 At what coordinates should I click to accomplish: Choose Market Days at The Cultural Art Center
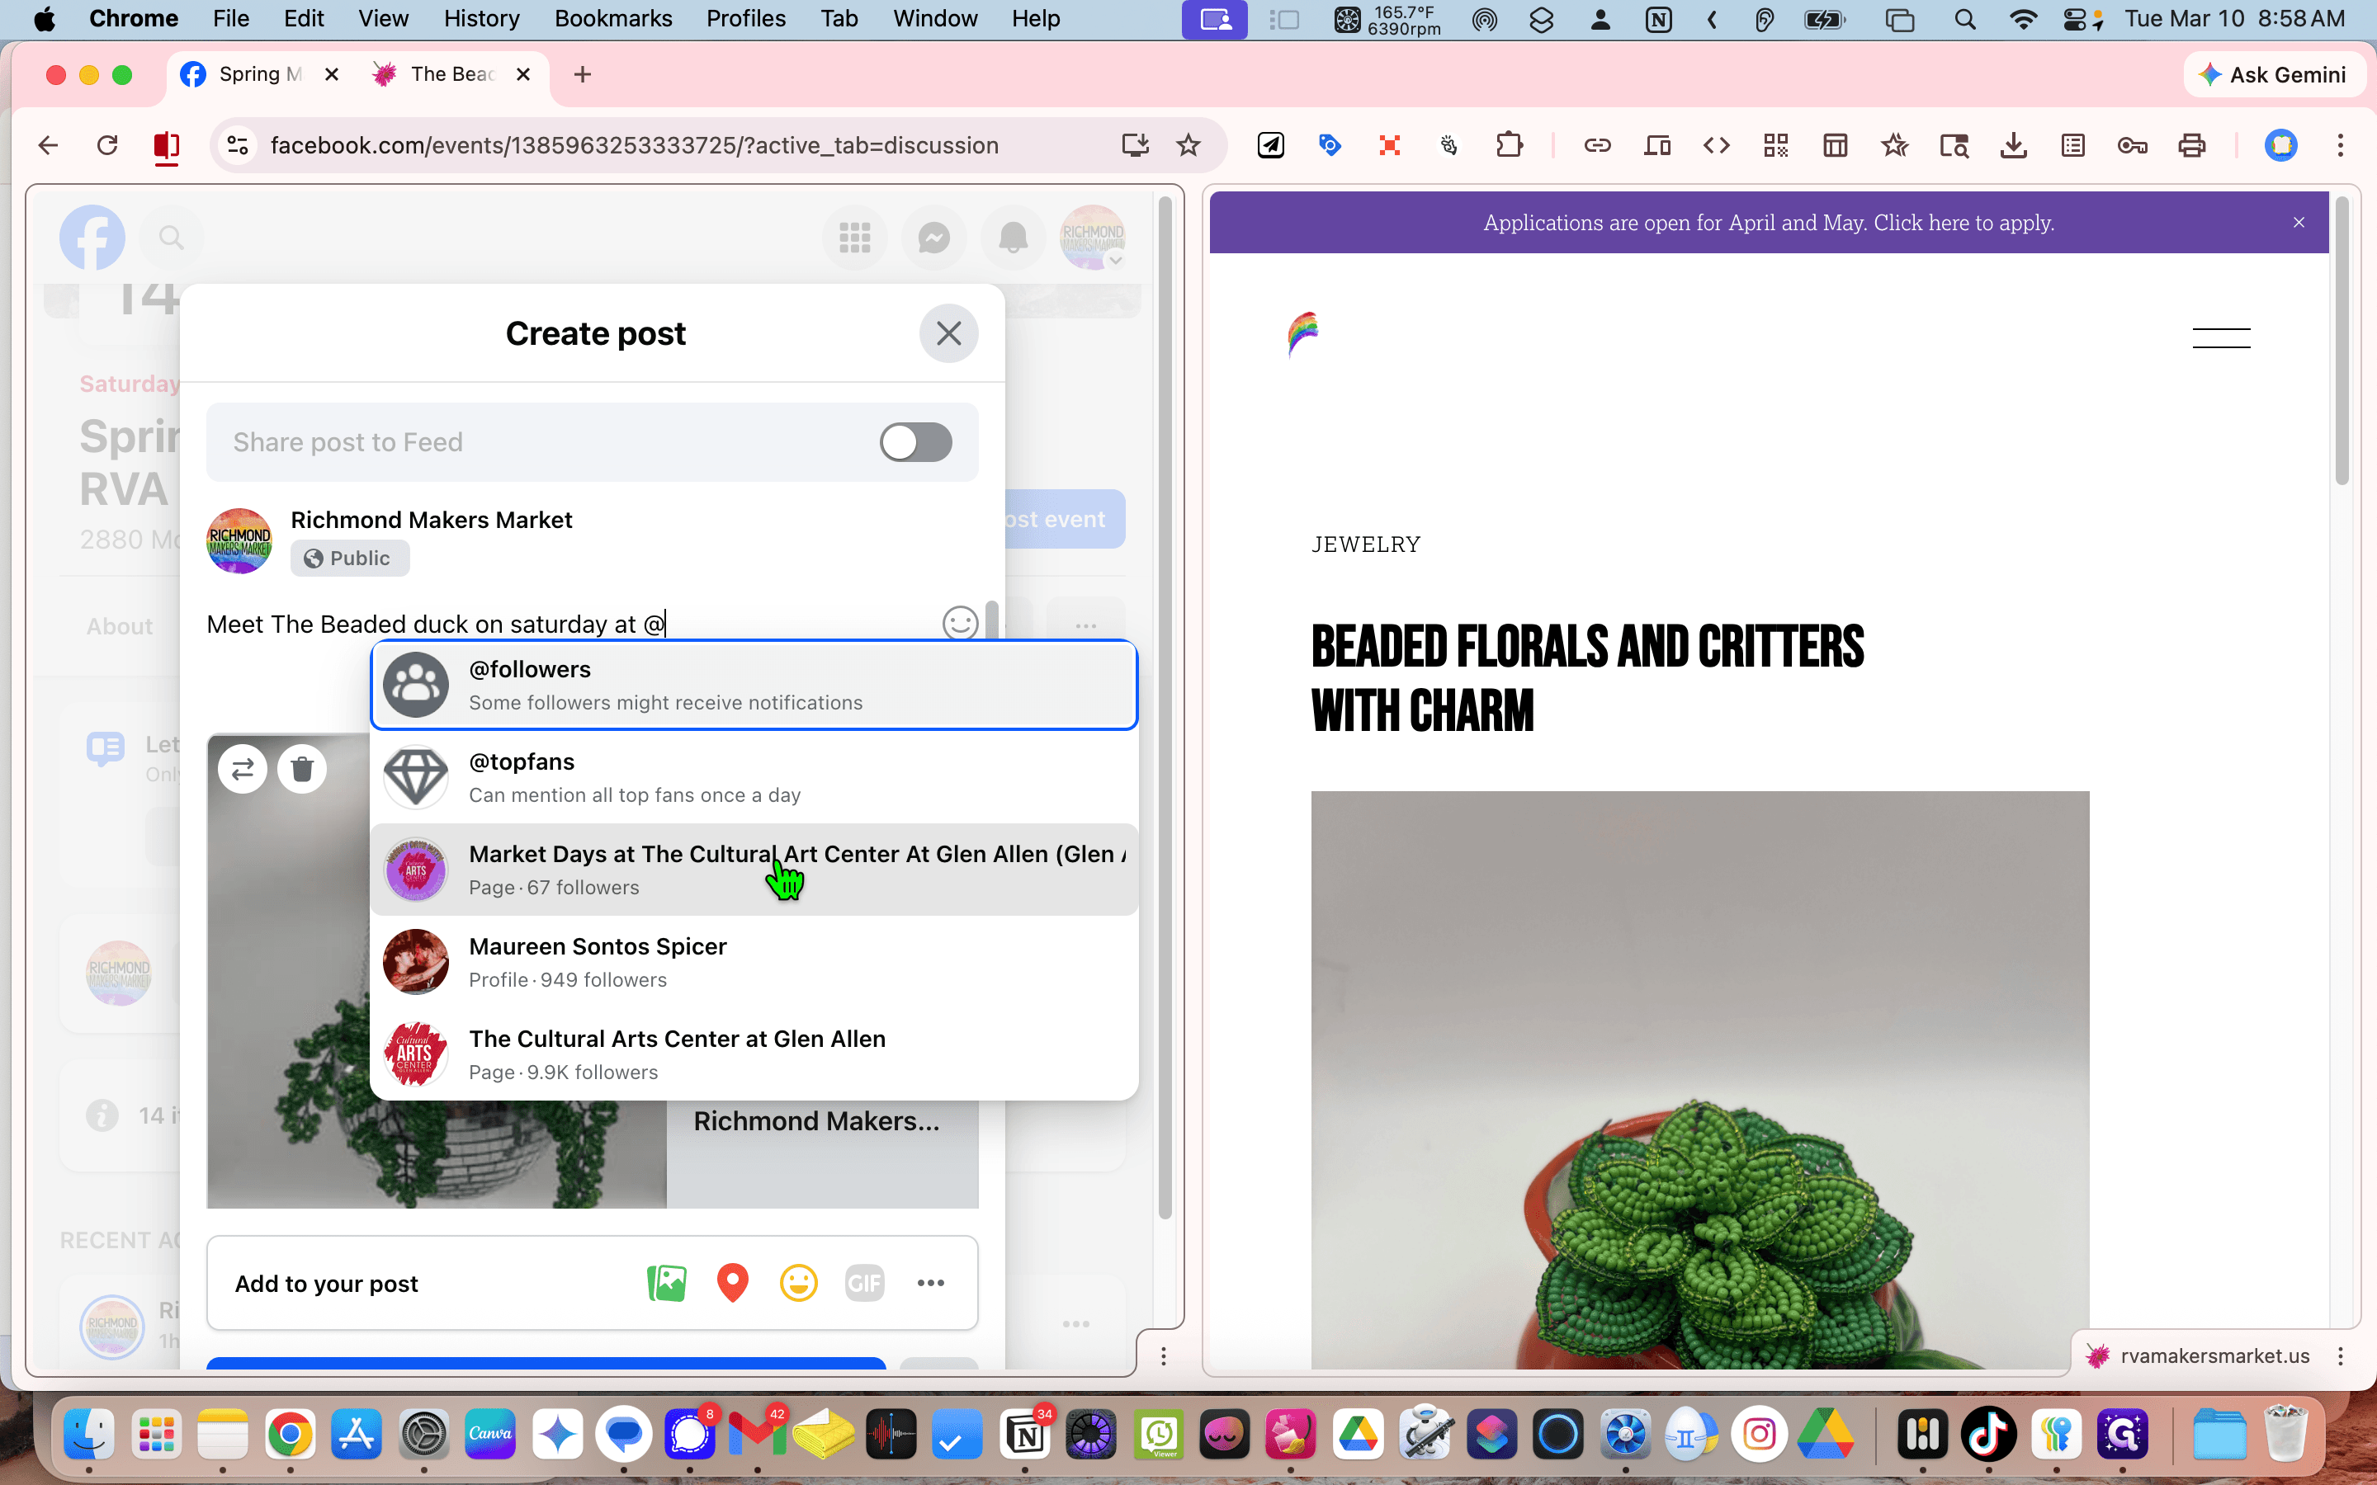754,870
